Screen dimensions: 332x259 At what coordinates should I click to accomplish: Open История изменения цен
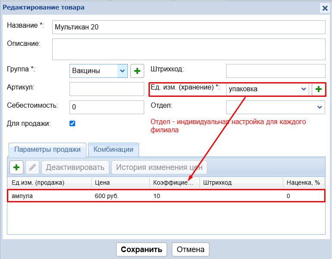[159, 167]
